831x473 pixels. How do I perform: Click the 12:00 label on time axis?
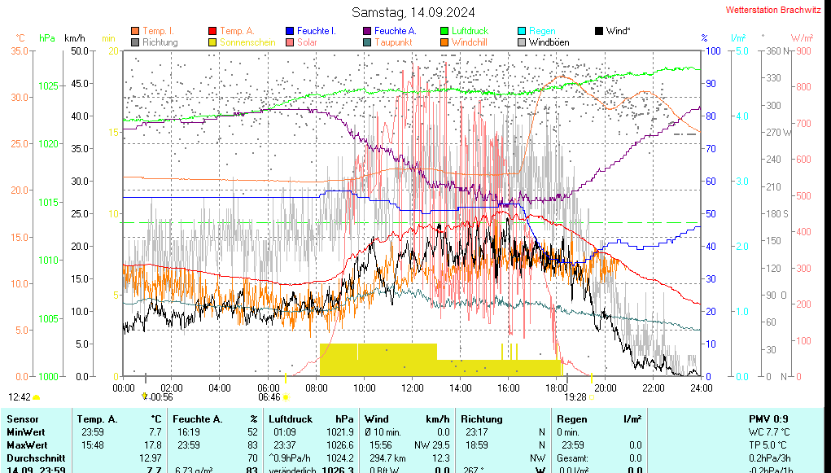[412, 388]
